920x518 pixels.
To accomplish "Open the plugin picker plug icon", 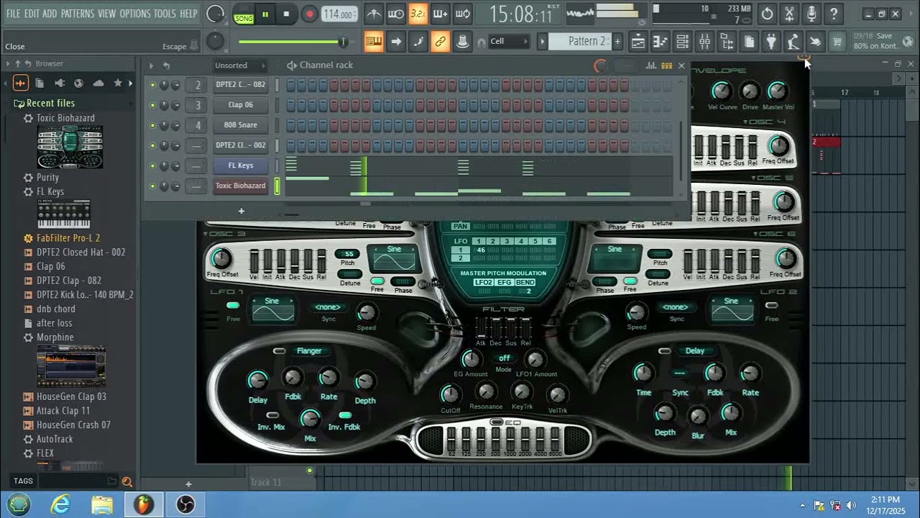I will (771, 42).
